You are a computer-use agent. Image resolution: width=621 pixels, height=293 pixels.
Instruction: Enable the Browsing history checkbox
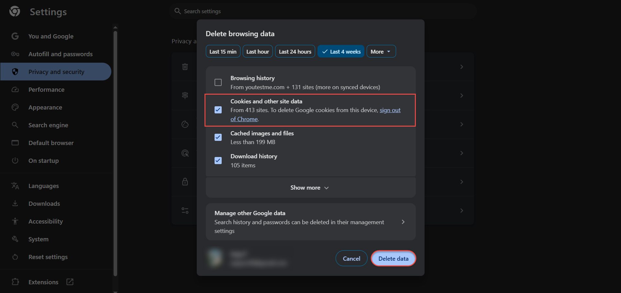218,82
